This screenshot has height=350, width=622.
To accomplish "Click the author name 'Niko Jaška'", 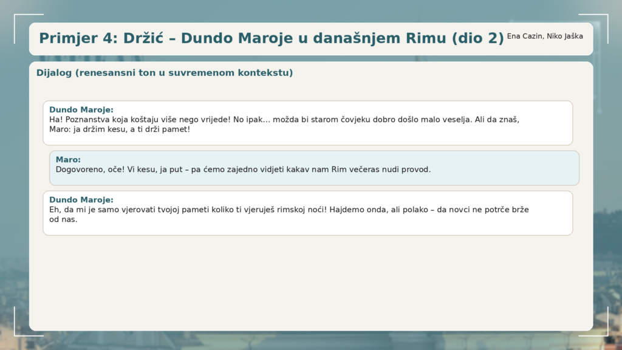I will tap(565, 36).
